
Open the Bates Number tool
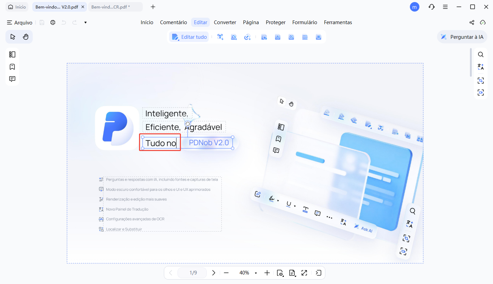319,37
